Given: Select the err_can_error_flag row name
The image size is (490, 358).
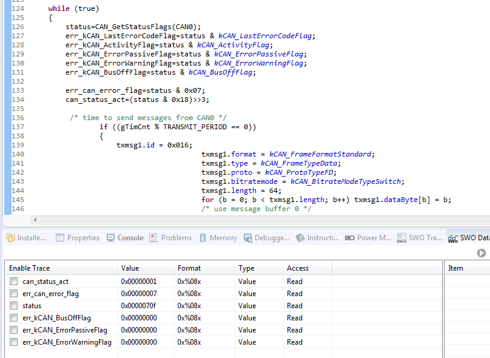Looking at the screenshot, I should click(50, 294).
